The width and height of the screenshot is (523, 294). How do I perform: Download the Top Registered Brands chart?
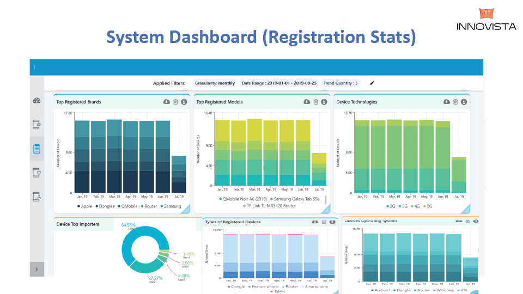166,102
